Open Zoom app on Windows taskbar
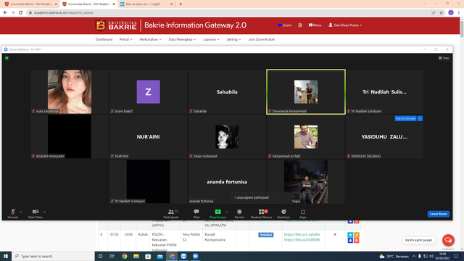This screenshot has width=464, height=261. [195, 256]
